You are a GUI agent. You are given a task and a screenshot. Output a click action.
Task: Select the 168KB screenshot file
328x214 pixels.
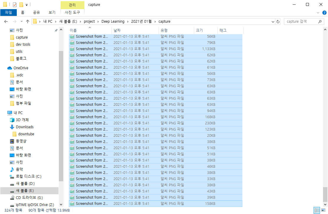[x=155, y=117]
